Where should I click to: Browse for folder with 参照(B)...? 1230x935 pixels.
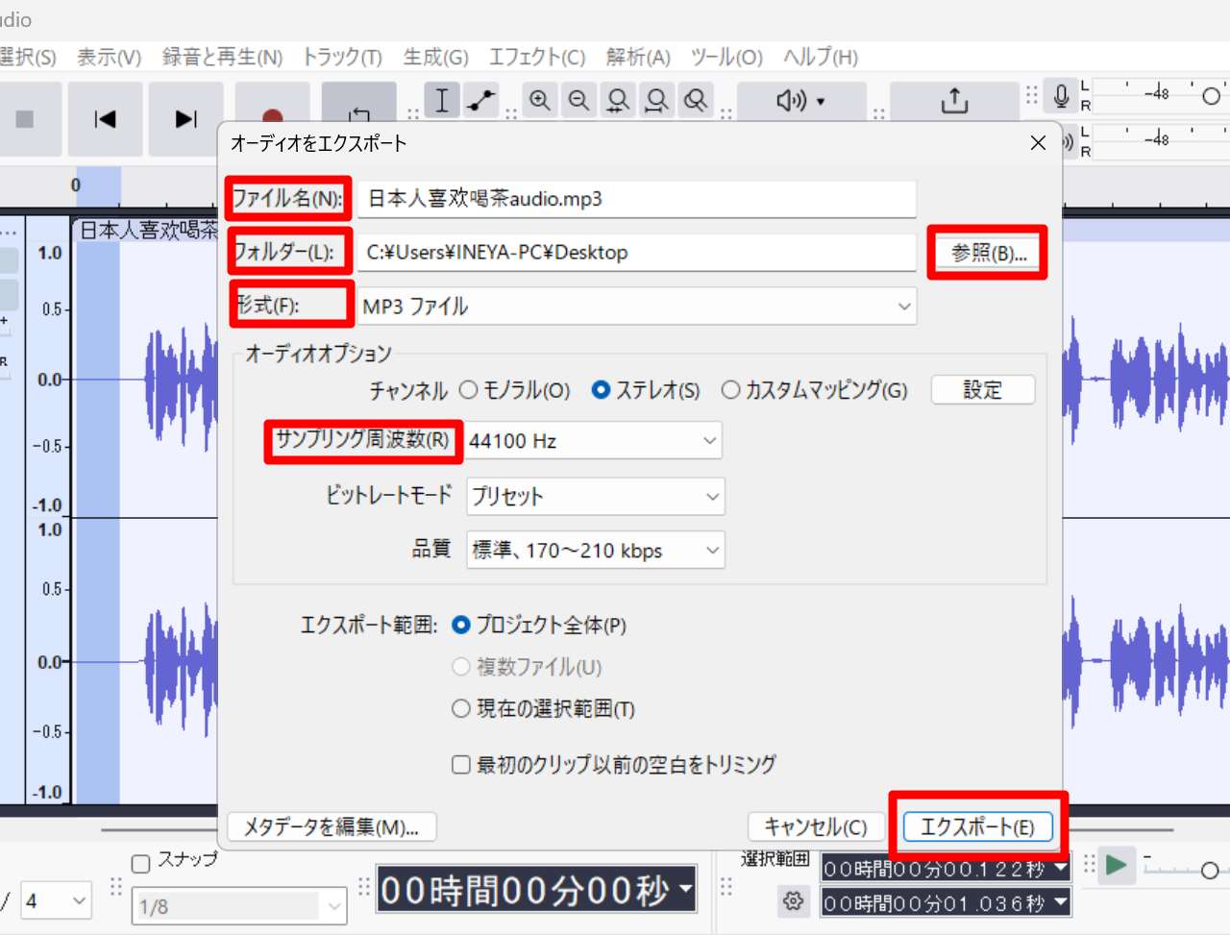989,254
